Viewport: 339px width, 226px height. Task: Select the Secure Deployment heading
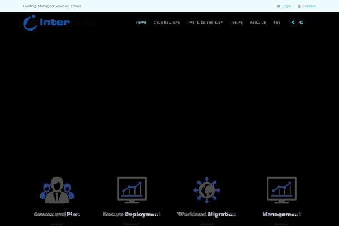pyautogui.click(x=132, y=214)
